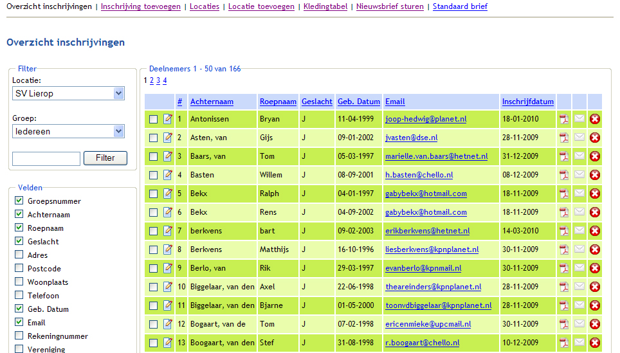Mail icon in Bekx Ralph row
This screenshot has height=353, width=620.
pos(579,192)
